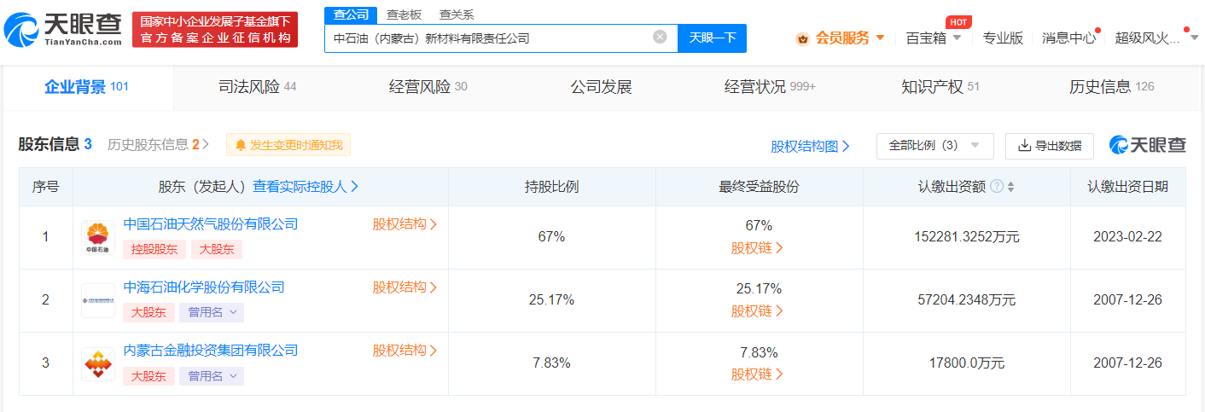Click the 天眼一下 search button
This screenshot has width=1205, height=412.
pyautogui.click(x=712, y=38)
